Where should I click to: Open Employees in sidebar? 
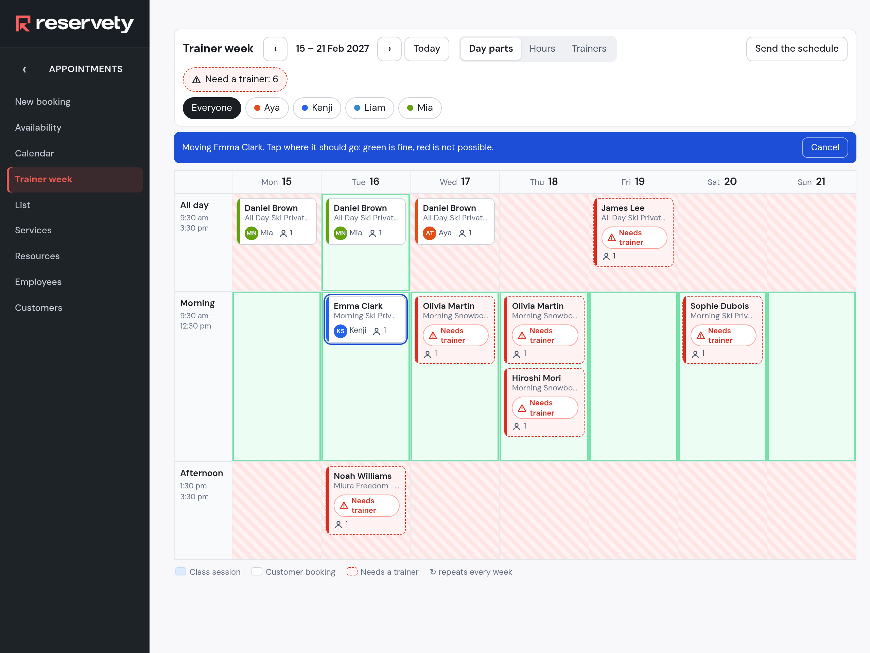tap(75, 282)
